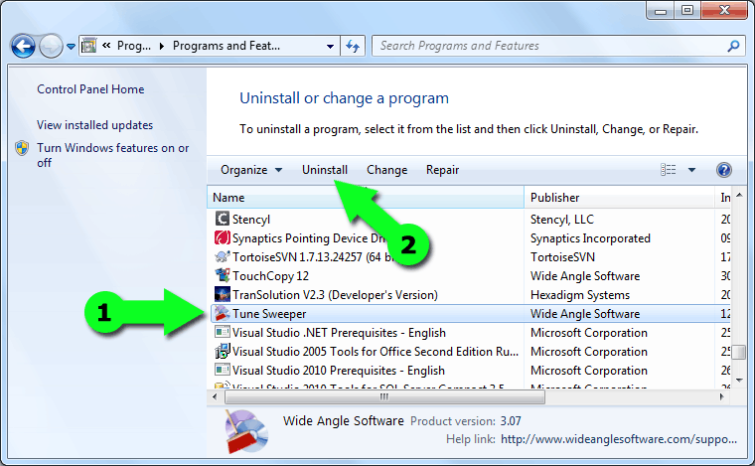Click the Stencyl app icon
755x466 pixels.
[x=222, y=219]
